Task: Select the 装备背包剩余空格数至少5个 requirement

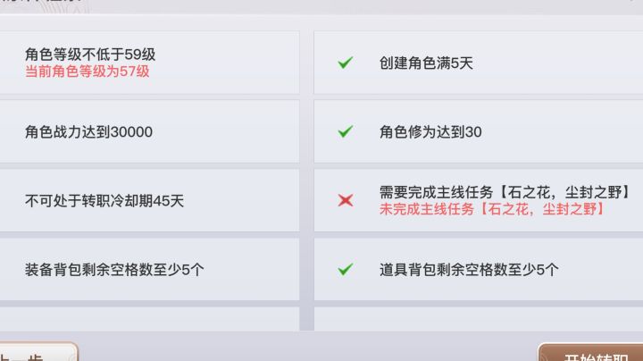Action: [x=115, y=268]
